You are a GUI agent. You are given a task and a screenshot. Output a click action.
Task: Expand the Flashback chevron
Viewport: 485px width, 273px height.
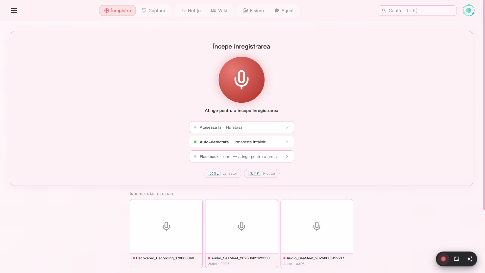tap(287, 156)
